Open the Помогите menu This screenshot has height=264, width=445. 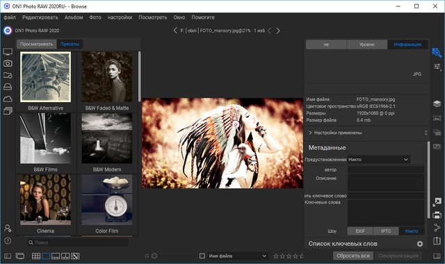pyautogui.click(x=203, y=17)
